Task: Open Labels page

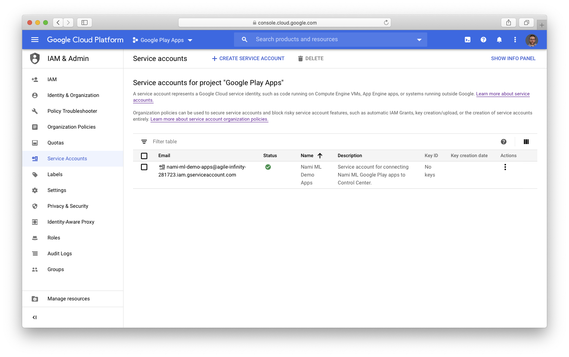Action: coord(73,175)
